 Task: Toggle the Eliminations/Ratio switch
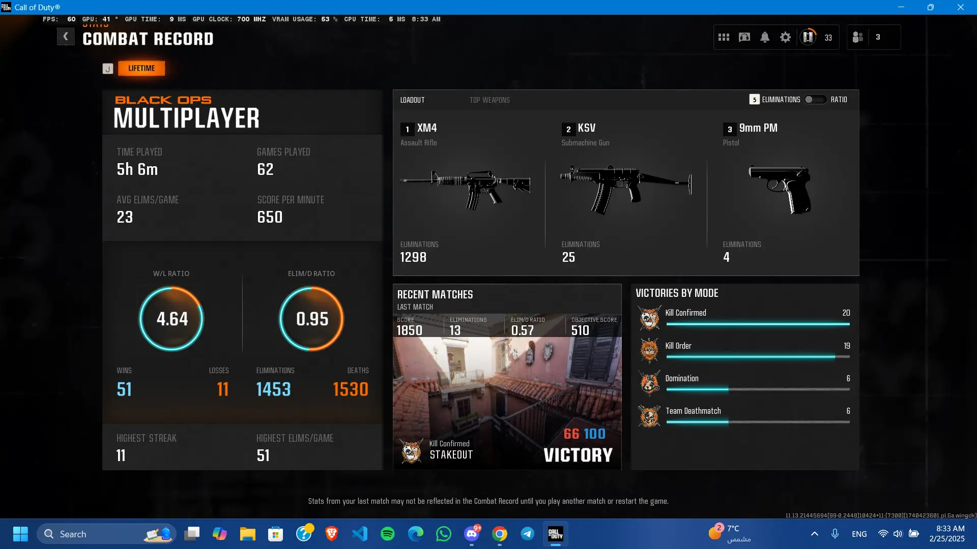pos(815,100)
